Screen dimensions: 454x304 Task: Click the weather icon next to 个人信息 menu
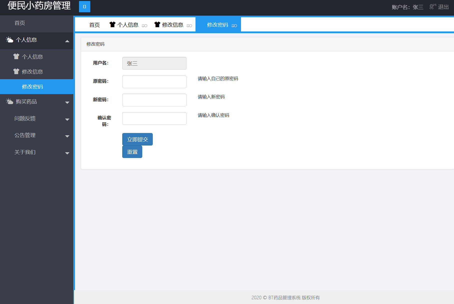click(x=9, y=39)
